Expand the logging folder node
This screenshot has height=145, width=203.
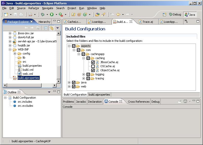coord(83,75)
